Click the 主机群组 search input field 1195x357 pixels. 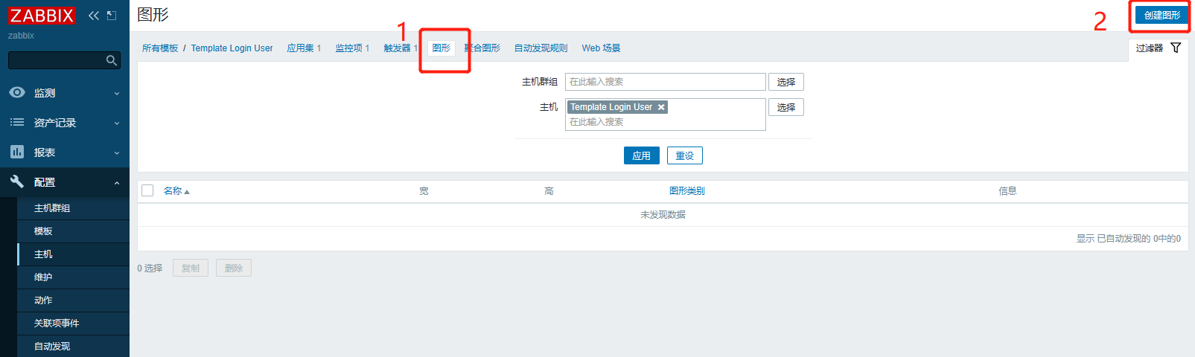point(666,82)
